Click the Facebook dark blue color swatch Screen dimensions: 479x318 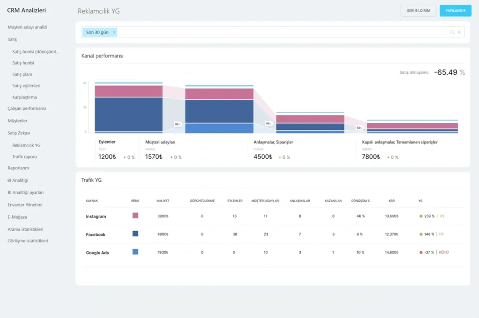pos(135,233)
